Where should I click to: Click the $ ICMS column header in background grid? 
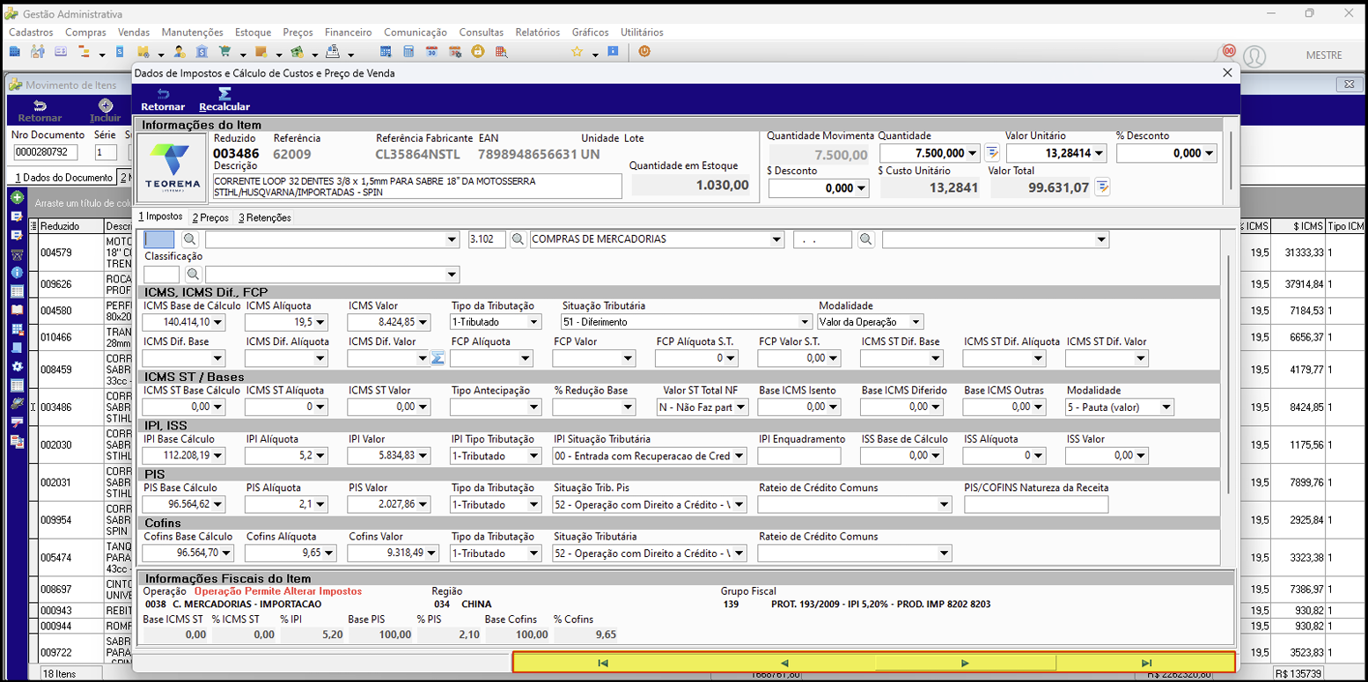coord(1298,226)
